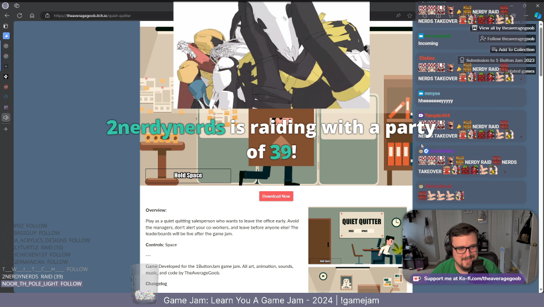Image resolution: width=544 pixels, height=307 pixels.
Task: Click View all by theaveragegoob
Action: 503,28
